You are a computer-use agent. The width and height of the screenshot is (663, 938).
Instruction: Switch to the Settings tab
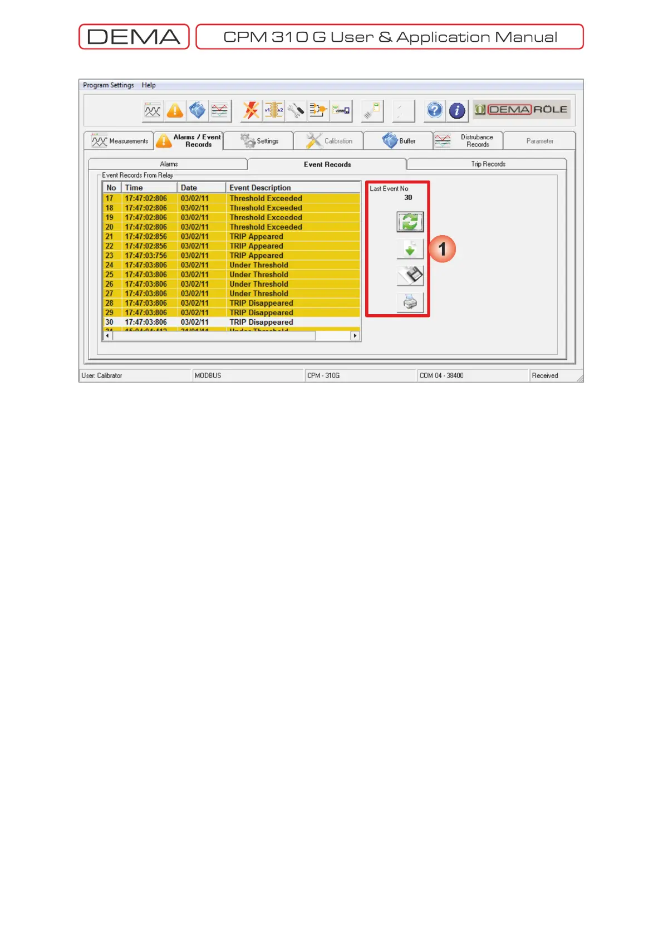tap(259, 141)
